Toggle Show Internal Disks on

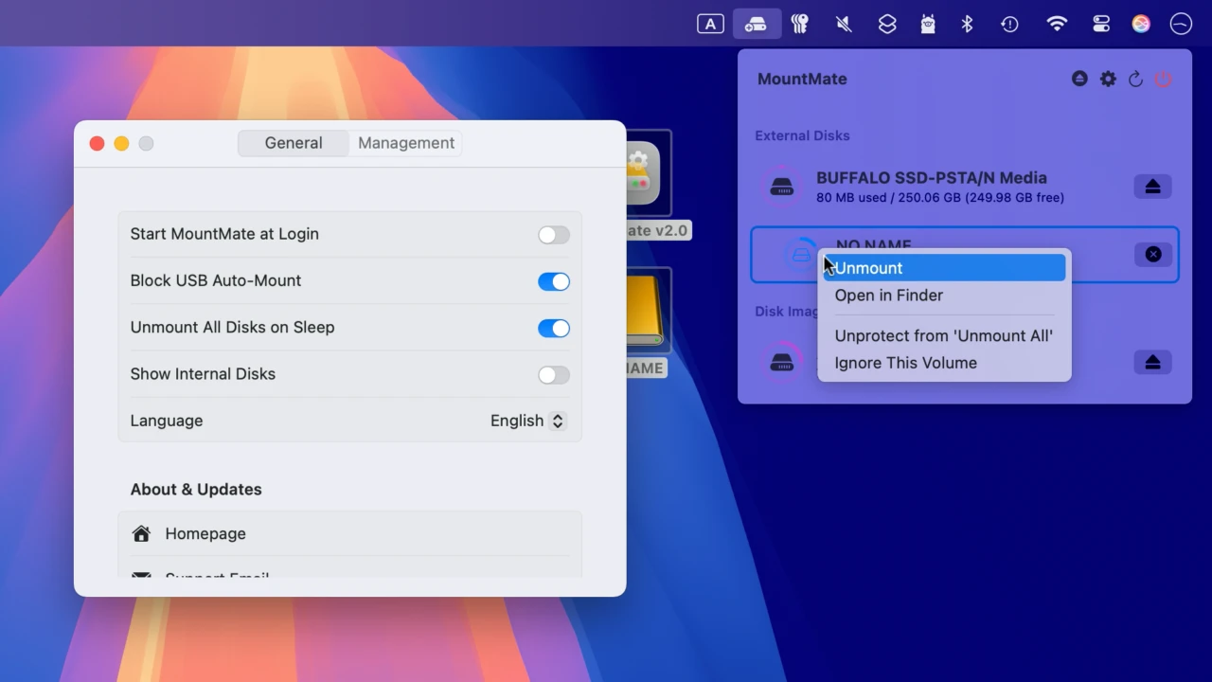[554, 375]
